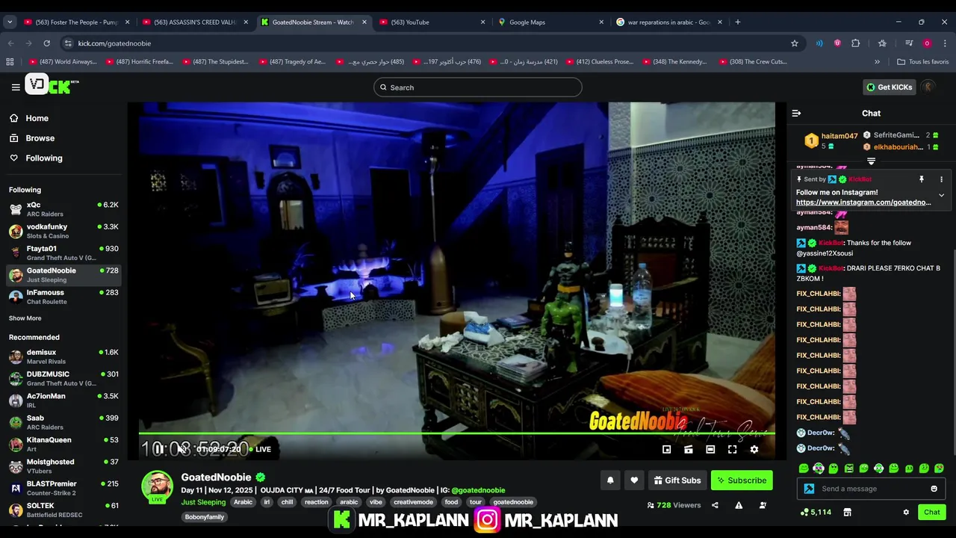Screen dimensions: 956x538
Task: Open mini player mode icon
Action: pyautogui.click(x=667, y=449)
